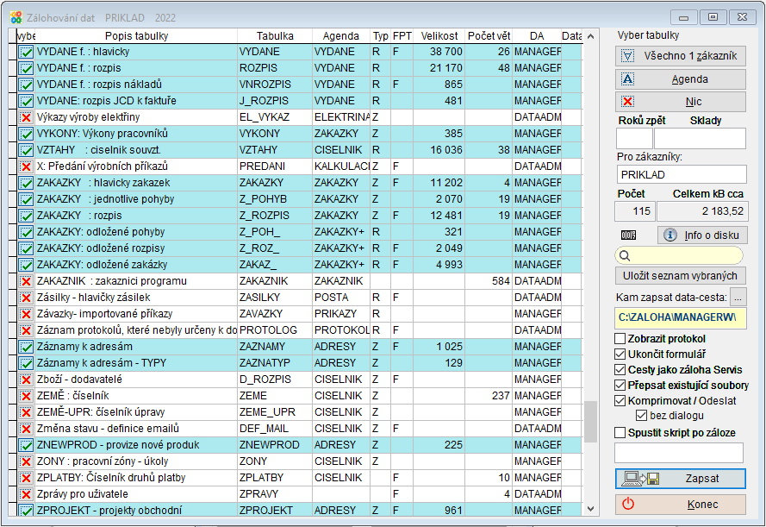The image size is (766, 527).
Task: Toggle red X mark for ZAKAZNIK : zakaznici programu
Action: (x=26, y=281)
